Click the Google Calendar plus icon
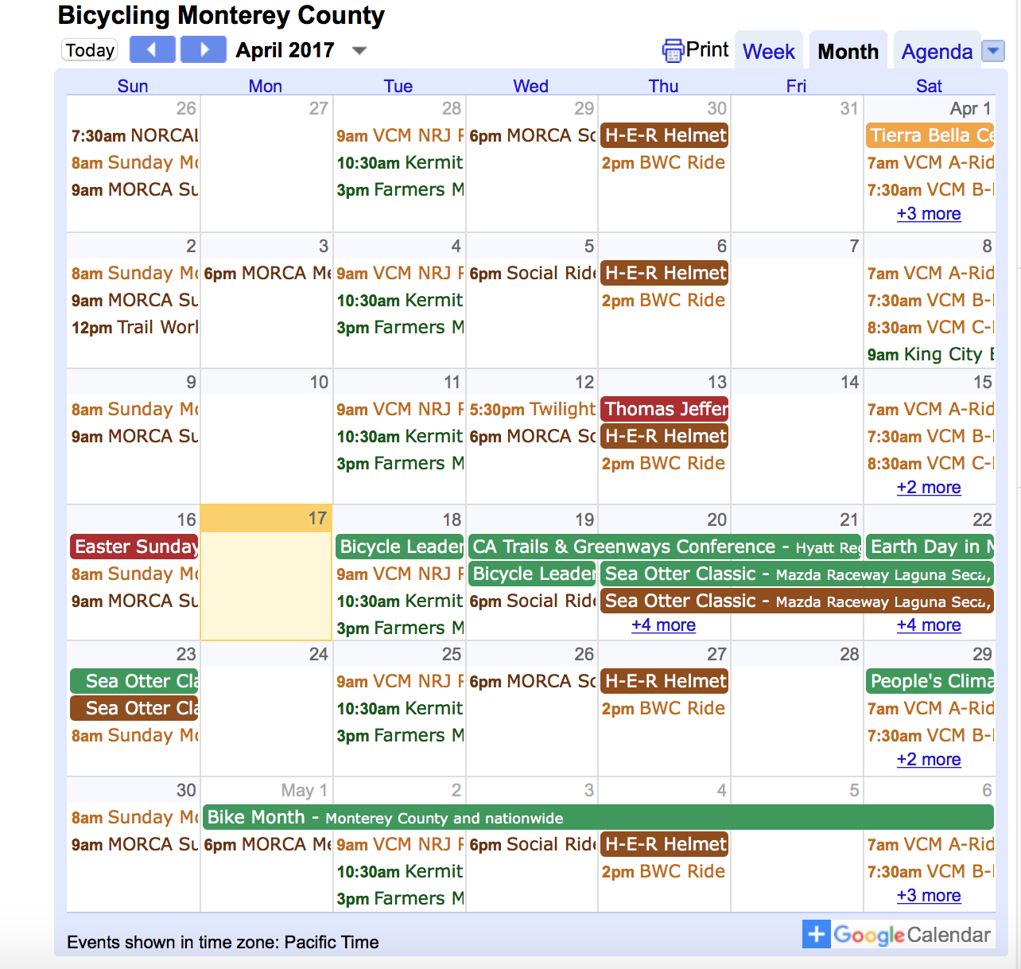This screenshot has height=969, width=1021. click(816, 934)
